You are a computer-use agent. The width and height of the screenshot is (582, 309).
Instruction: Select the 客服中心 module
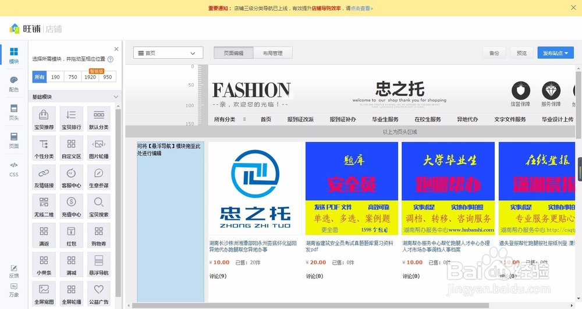[71, 177]
